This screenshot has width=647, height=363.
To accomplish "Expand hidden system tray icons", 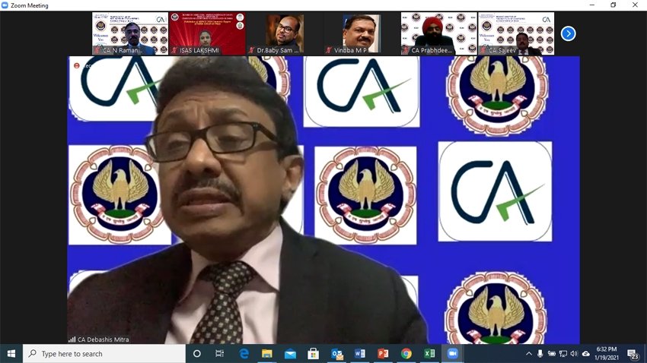I will coord(529,354).
